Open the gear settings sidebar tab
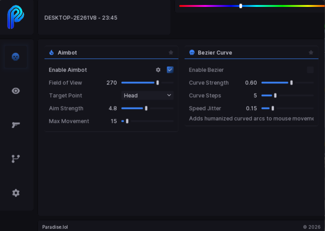 [x=16, y=193]
